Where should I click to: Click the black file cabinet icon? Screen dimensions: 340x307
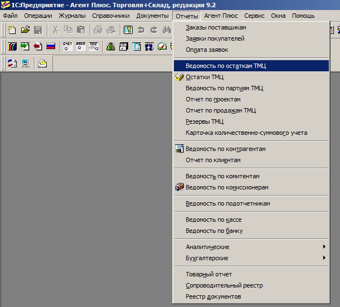124,46
